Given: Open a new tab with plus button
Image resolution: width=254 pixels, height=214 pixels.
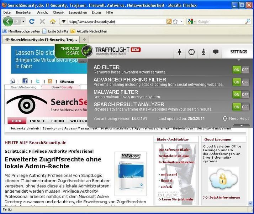Looking at the screenshot, I should pyautogui.click(x=84, y=40).
